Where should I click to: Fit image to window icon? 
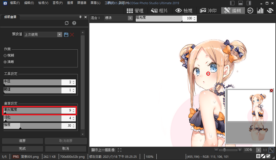click(x=271, y=150)
